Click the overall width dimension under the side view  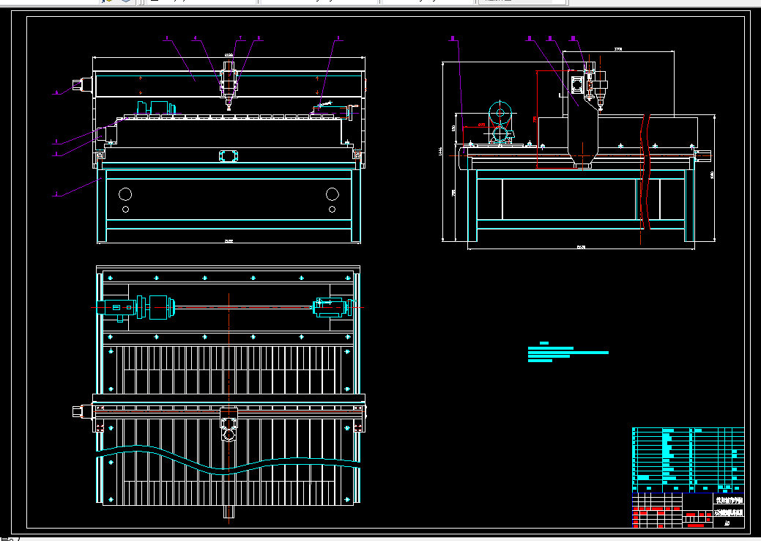(x=581, y=248)
